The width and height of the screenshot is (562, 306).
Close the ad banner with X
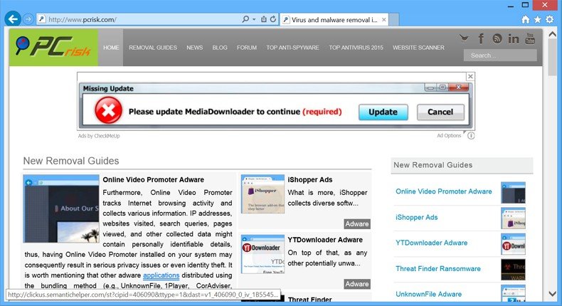tap(471, 76)
